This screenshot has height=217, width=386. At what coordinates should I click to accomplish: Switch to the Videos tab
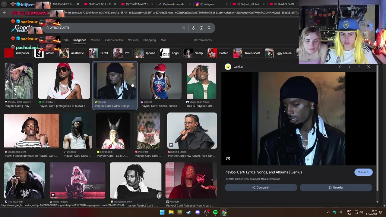(95, 40)
